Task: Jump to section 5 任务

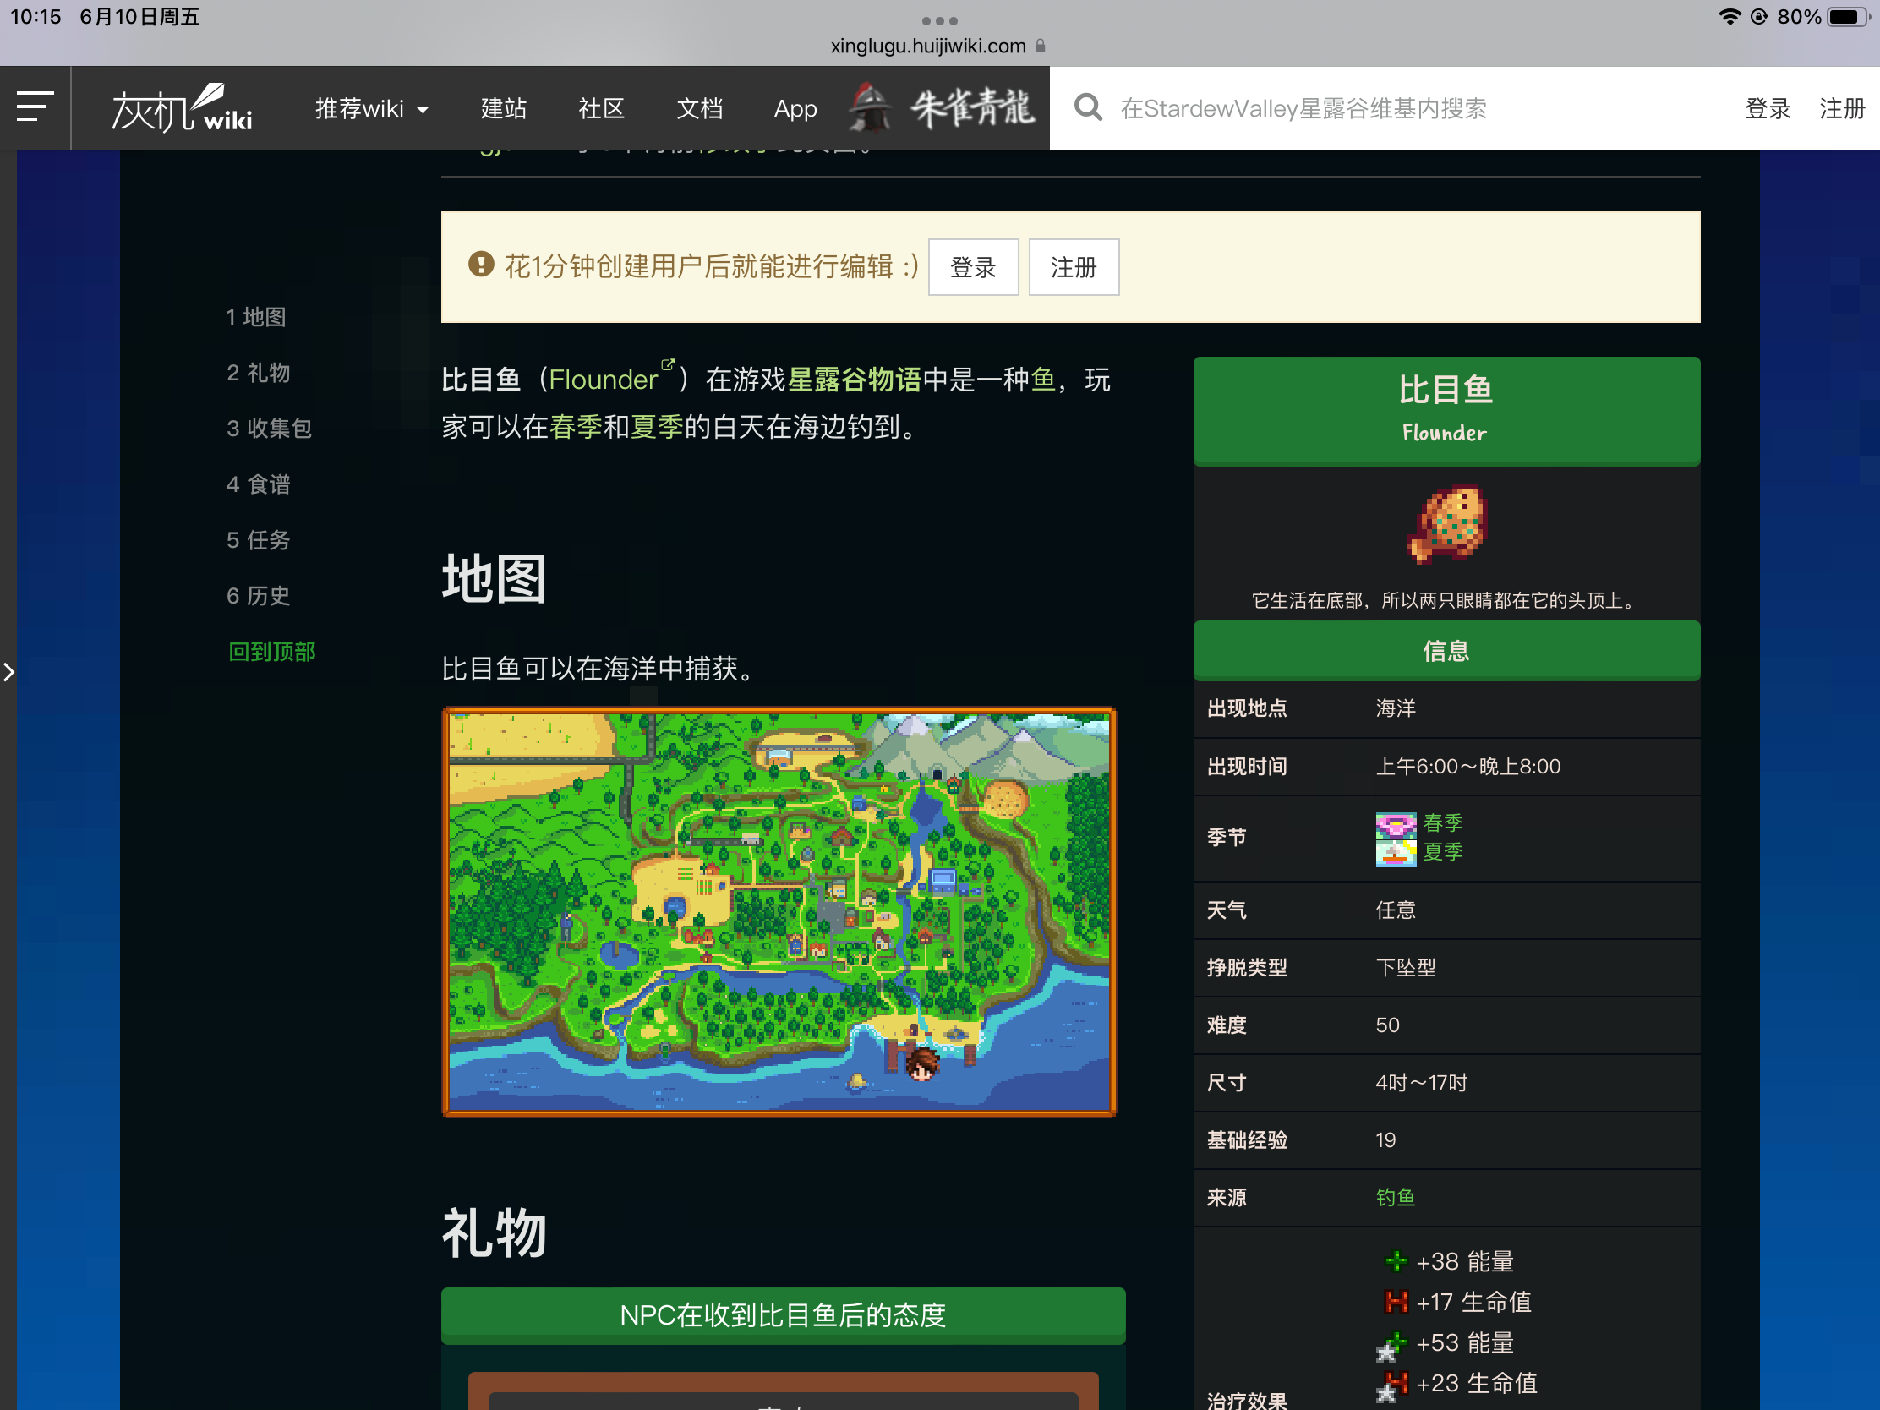Action: pos(258,539)
